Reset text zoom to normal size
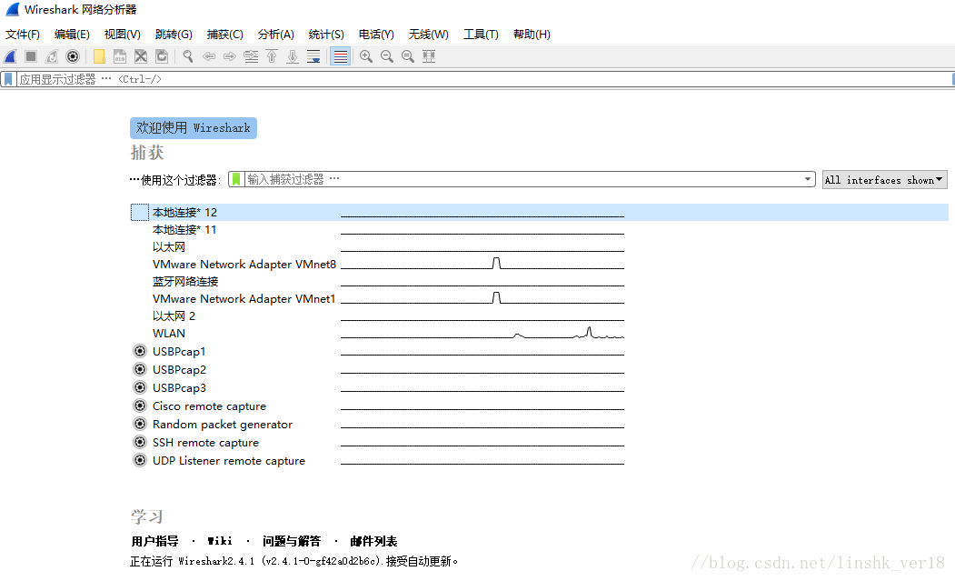 coord(408,56)
